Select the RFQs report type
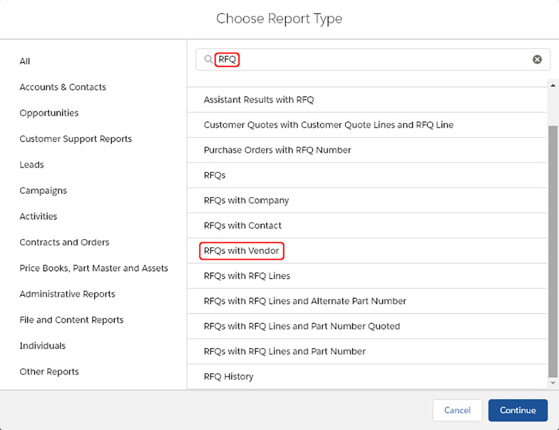The image size is (559, 430). coord(214,175)
